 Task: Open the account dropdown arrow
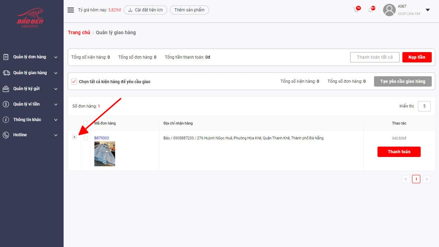pyautogui.click(x=428, y=10)
